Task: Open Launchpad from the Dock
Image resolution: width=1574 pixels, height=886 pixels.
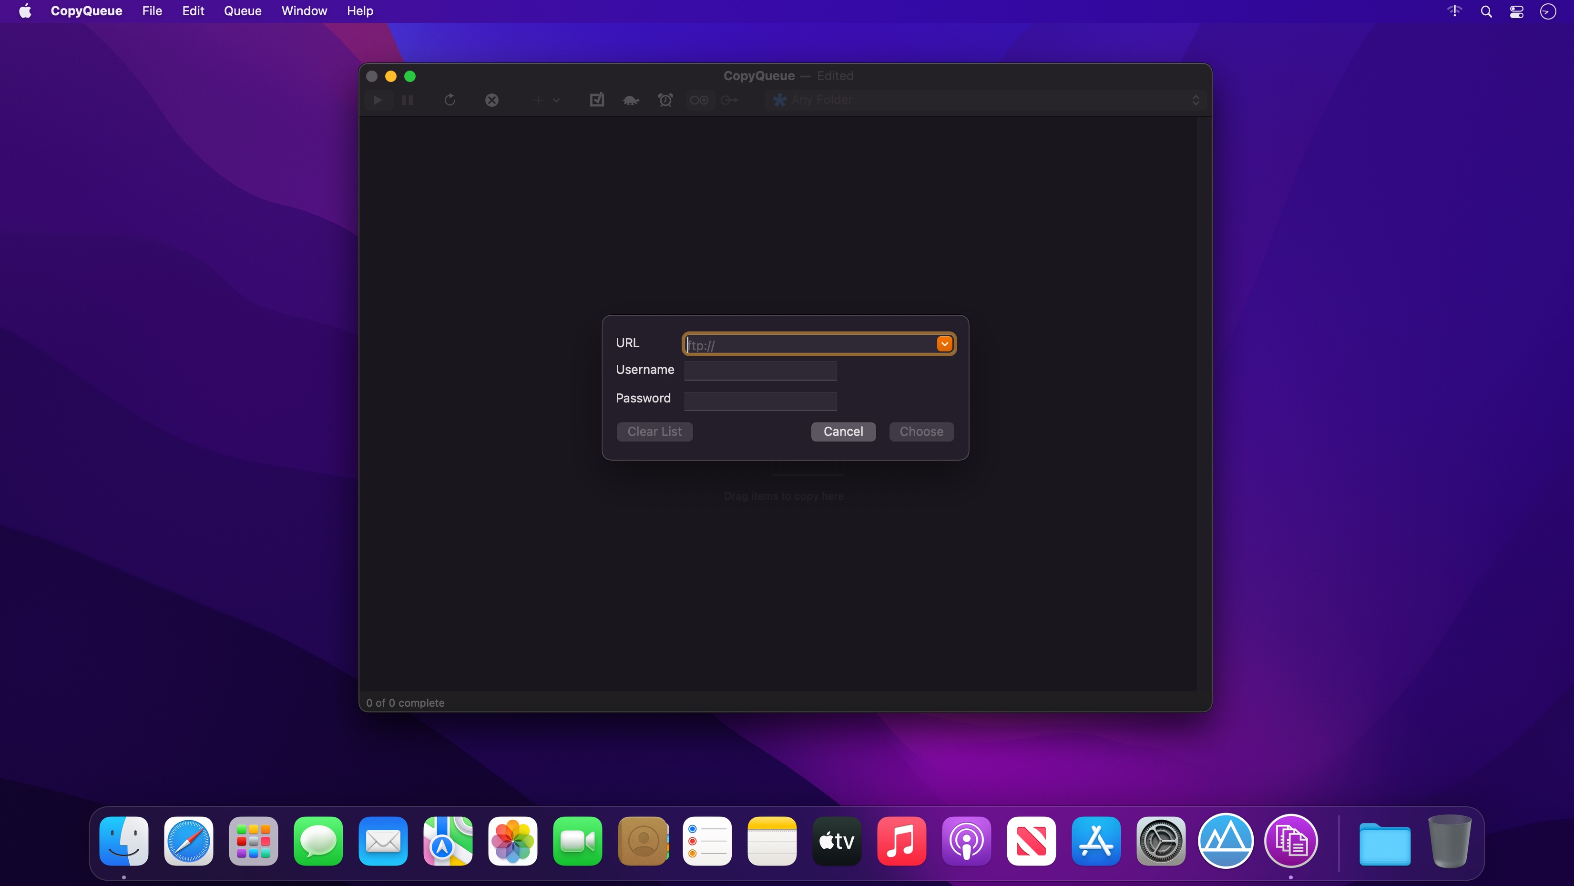Action: [254, 841]
